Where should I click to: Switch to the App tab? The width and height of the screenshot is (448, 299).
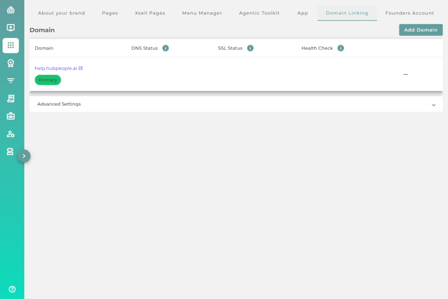coord(303,13)
